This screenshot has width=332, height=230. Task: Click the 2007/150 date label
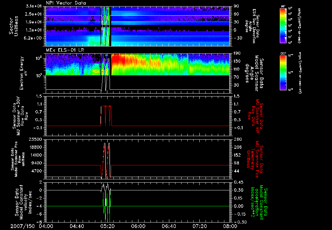[x=22, y=226]
